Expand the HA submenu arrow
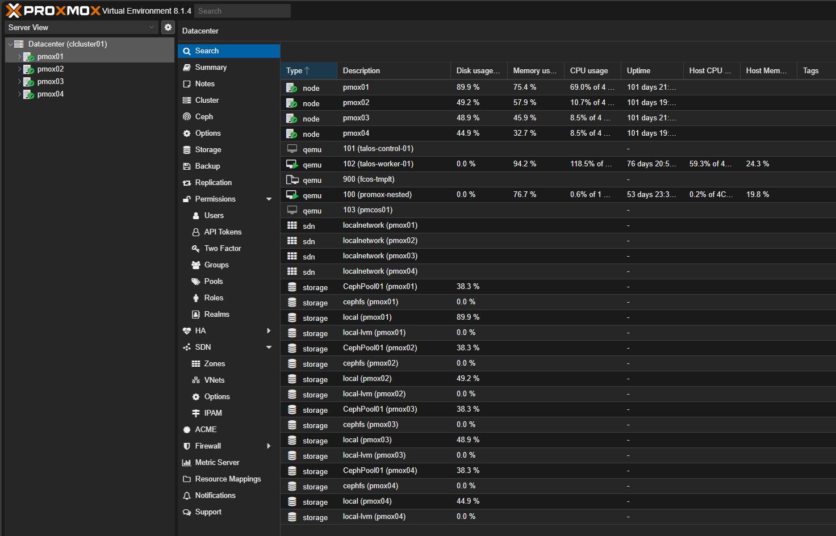 pyautogui.click(x=269, y=331)
